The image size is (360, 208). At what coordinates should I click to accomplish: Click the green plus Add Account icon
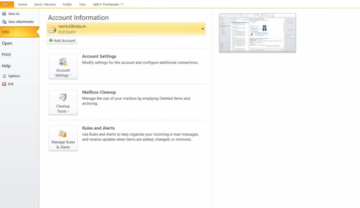point(51,41)
